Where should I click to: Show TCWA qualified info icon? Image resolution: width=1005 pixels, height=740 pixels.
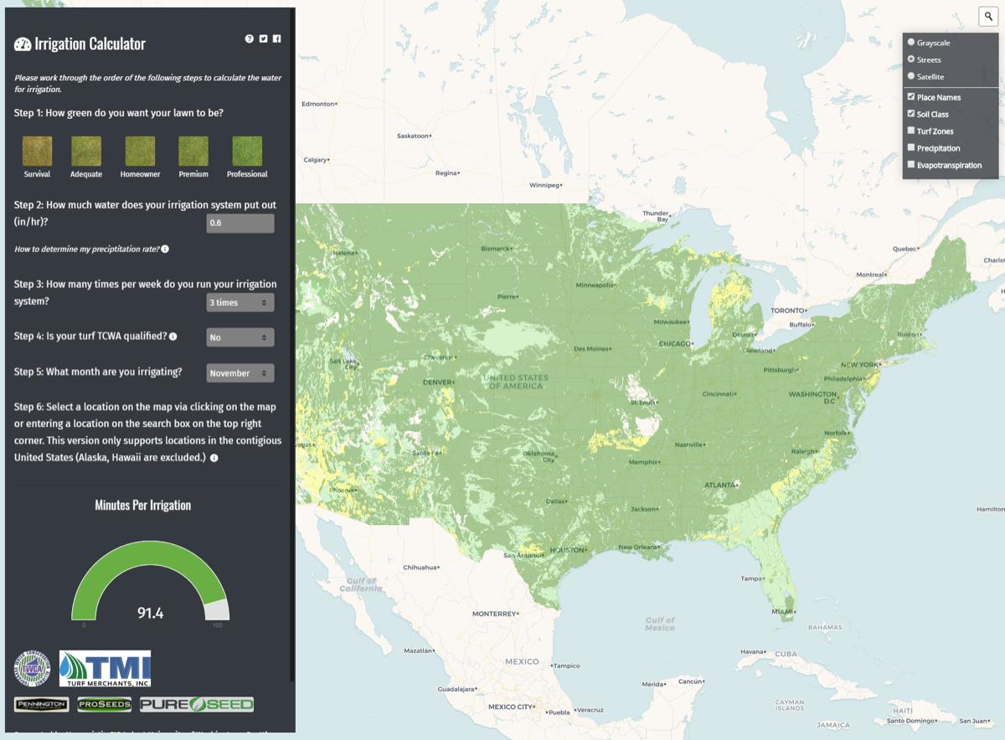[173, 337]
